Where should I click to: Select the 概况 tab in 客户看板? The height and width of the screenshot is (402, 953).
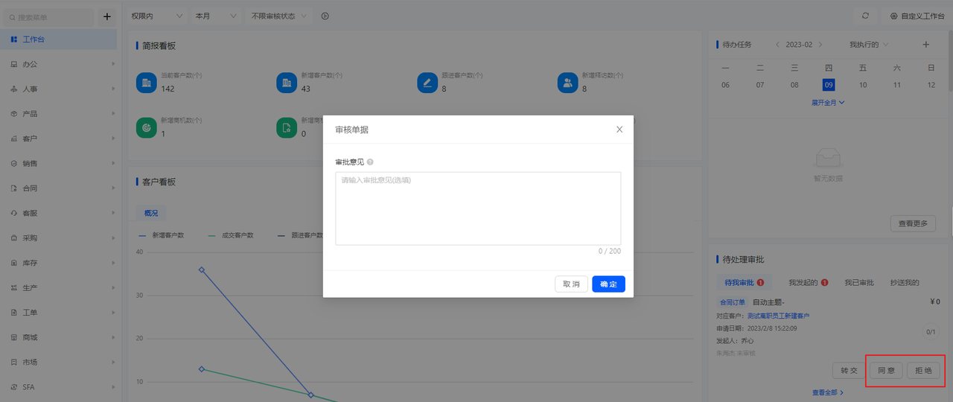click(151, 214)
